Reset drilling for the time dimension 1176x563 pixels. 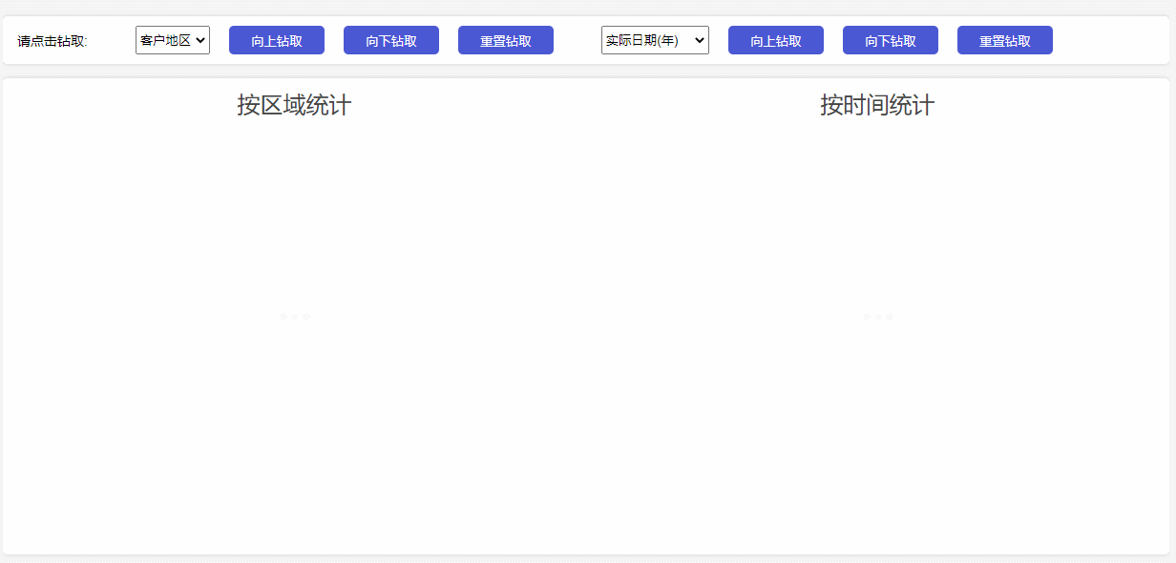point(1004,39)
